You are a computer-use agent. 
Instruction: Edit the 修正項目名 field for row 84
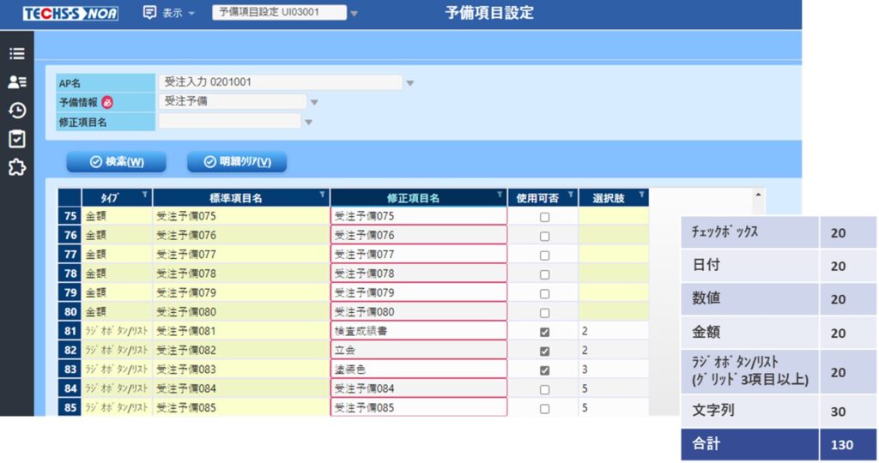click(x=419, y=388)
